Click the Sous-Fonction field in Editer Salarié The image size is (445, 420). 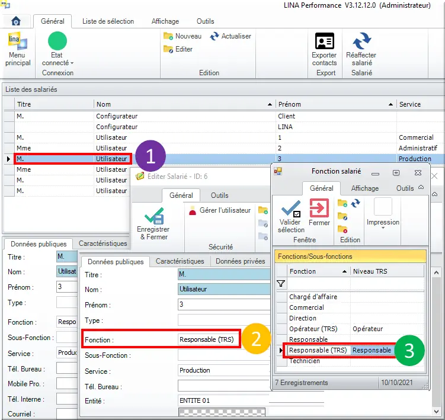pyautogui.click(x=224, y=355)
